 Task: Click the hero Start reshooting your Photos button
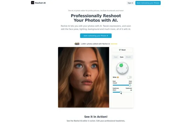coord(96,36)
